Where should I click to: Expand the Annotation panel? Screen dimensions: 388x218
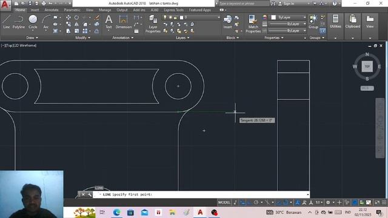pos(123,38)
